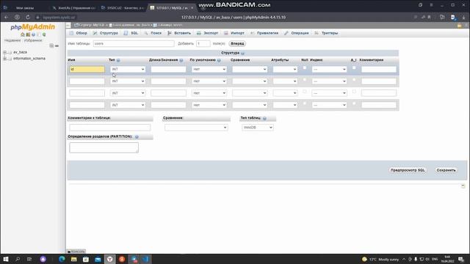
Task: Toggle the Null checkbox in the id row
Action: coord(305,68)
